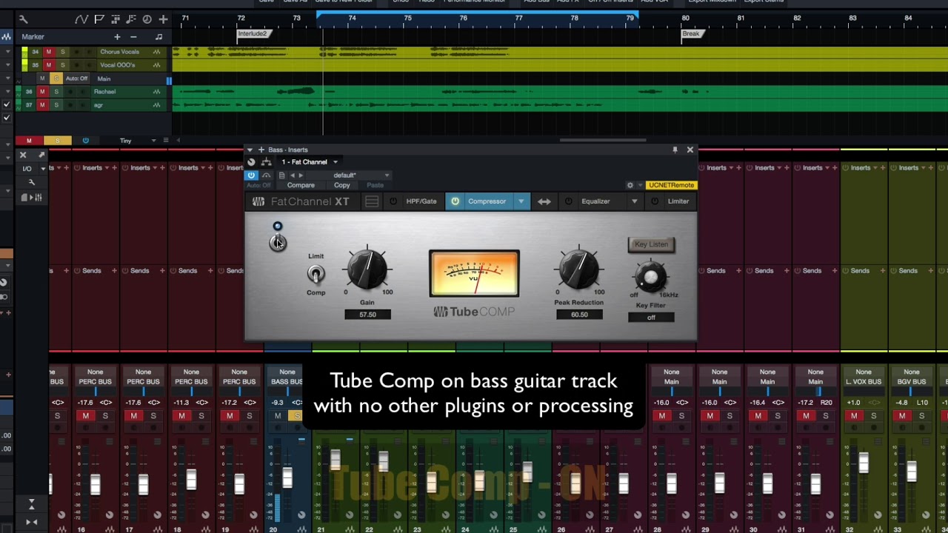
Task: Click the Gain knob
Action: (367, 269)
